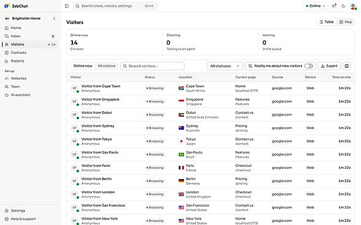This screenshot has height=225, width=361.
Task: Click the Help & support icon
Action: 7,219
